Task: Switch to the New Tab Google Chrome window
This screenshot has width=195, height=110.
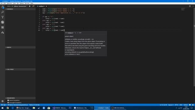Action: pos(23,108)
